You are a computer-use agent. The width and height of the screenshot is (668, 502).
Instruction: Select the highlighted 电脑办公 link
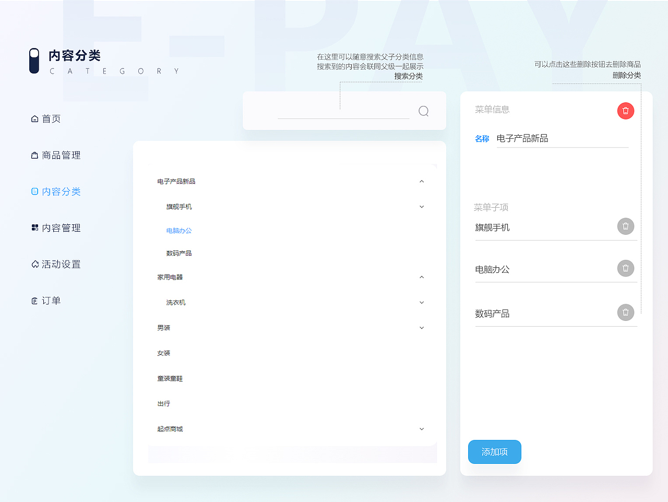tap(179, 230)
